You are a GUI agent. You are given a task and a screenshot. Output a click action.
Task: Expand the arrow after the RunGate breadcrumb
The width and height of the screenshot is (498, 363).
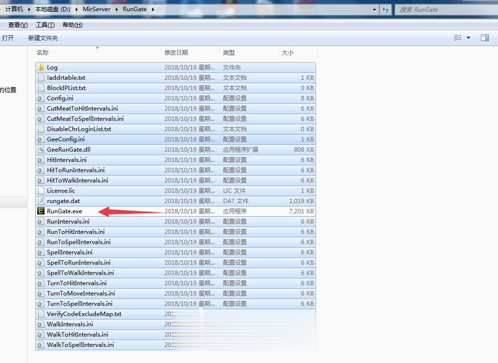click(x=153, y=9)
